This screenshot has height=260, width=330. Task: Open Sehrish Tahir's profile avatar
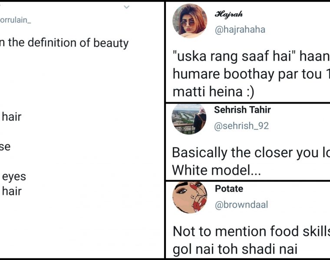(x=189, y=119)
